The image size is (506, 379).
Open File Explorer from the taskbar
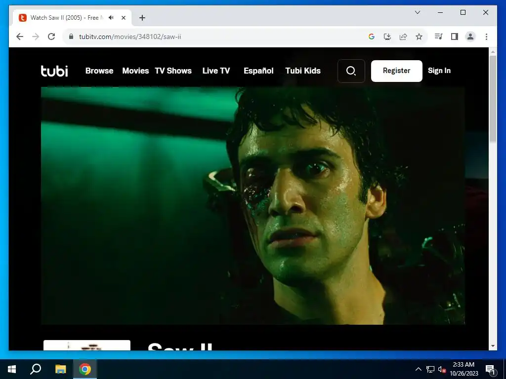click(x=60, y=369)
